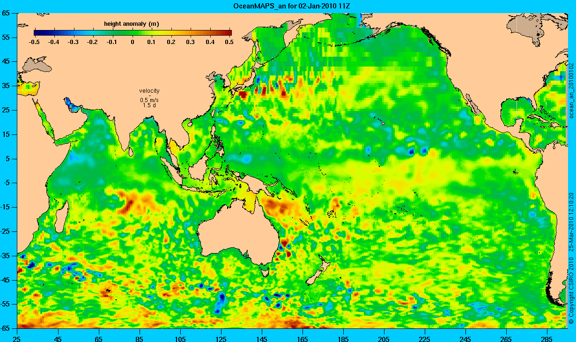Pick the green middle of the colorbar
The height and width of the screenshot is (342, 576).
(x=133, y=33)
